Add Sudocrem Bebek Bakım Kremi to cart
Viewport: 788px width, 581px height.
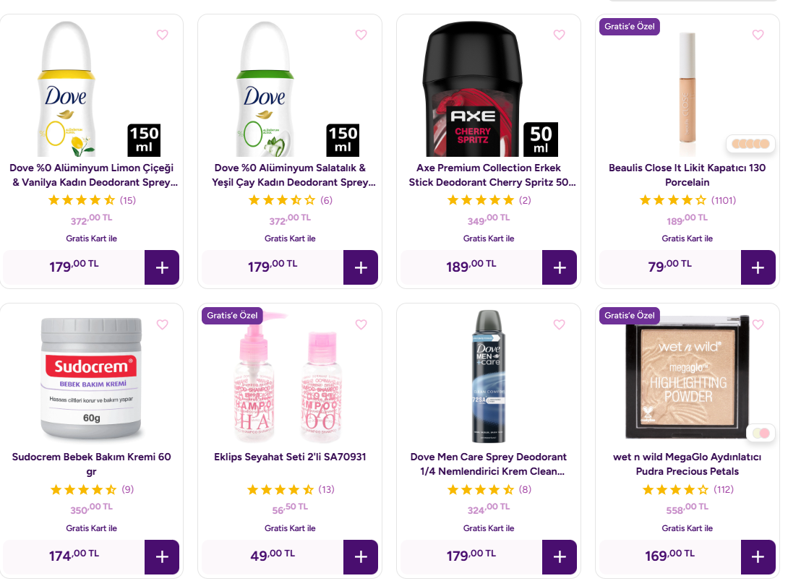point(162,557)
